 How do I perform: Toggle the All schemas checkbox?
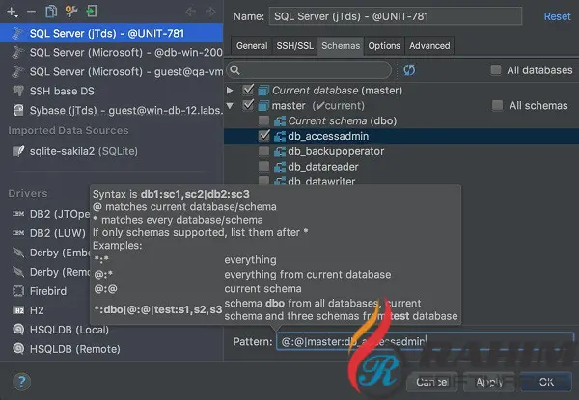[x=497, y=105]
